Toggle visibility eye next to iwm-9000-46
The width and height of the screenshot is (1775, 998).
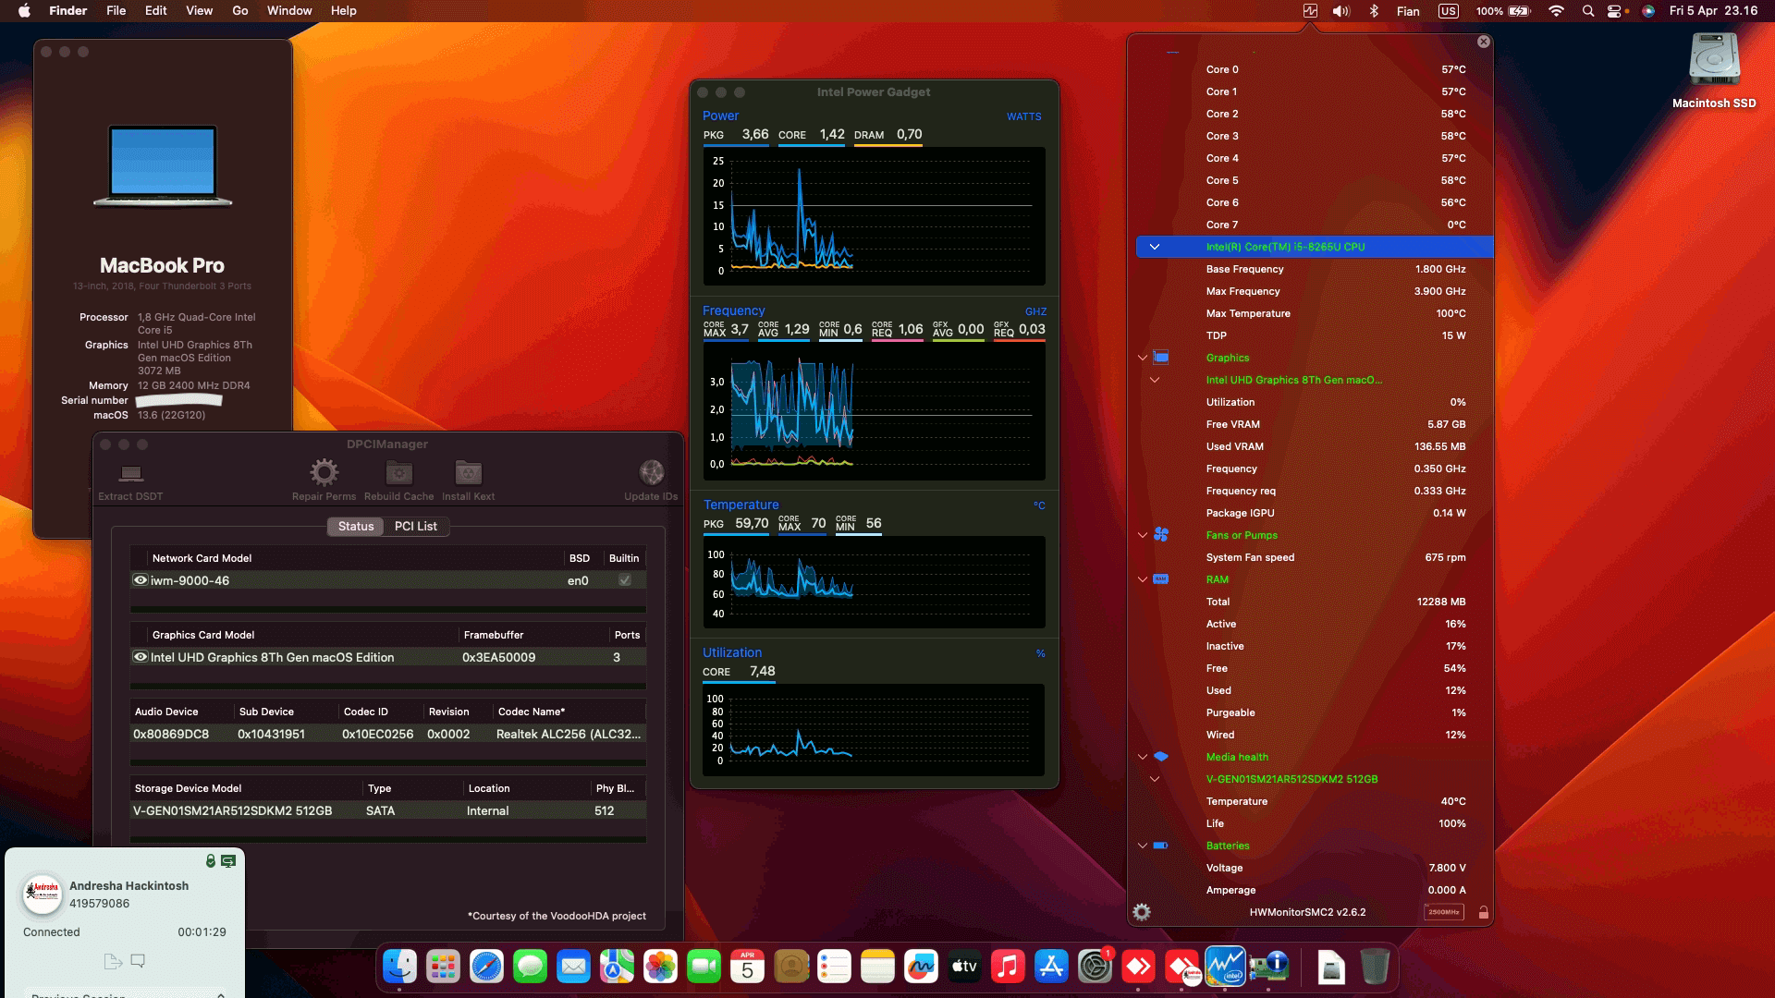click(140, 579)
